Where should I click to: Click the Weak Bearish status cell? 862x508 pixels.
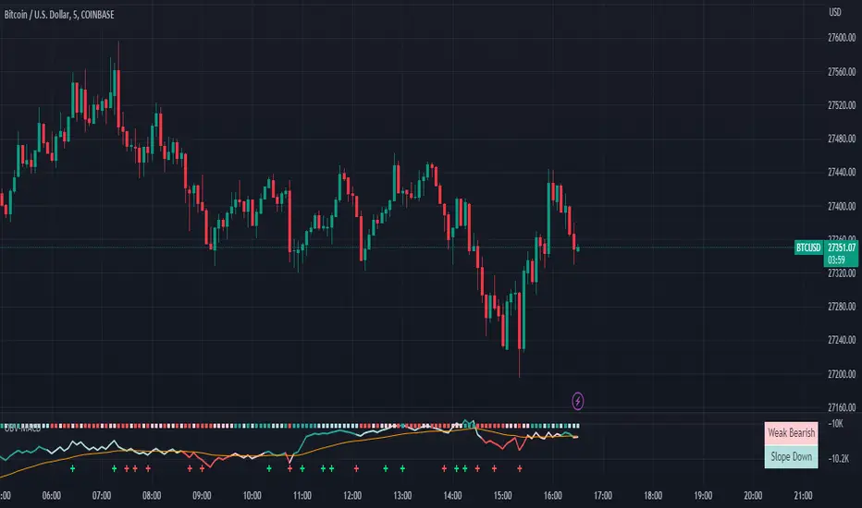(791, 433)
